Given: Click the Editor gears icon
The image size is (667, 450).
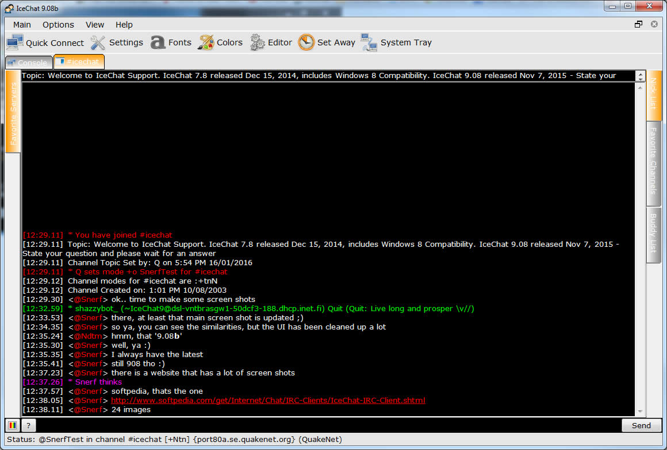Looking at the screenshot, I should [258, 42].
